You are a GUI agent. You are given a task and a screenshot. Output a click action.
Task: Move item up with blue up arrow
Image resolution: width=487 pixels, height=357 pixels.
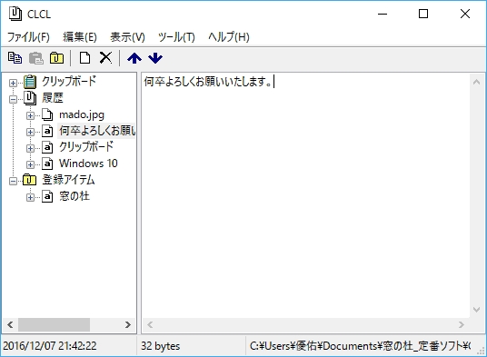pos(134,58)
